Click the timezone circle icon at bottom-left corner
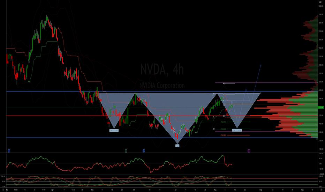 coord(3,190)
